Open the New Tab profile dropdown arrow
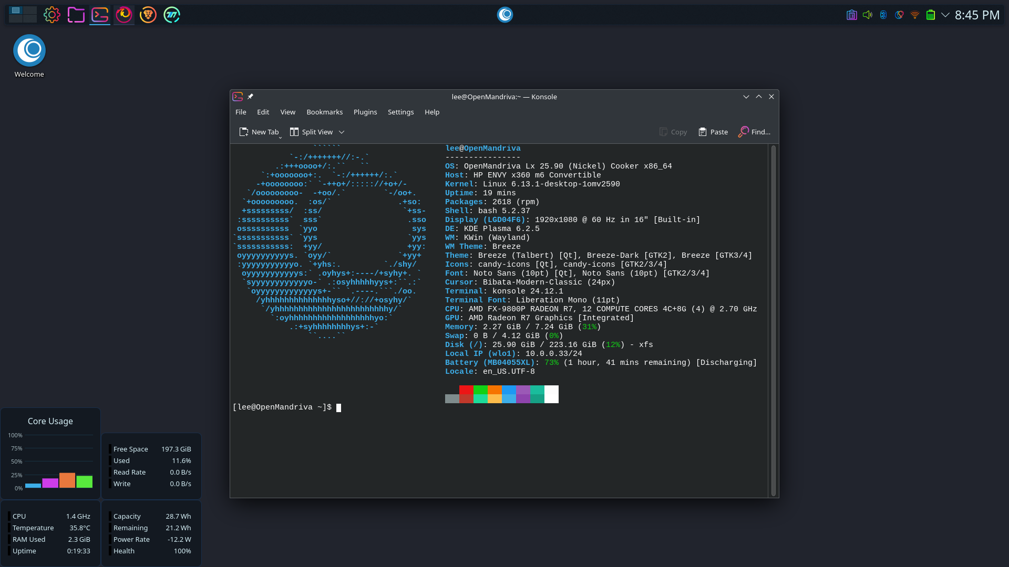 281,138
